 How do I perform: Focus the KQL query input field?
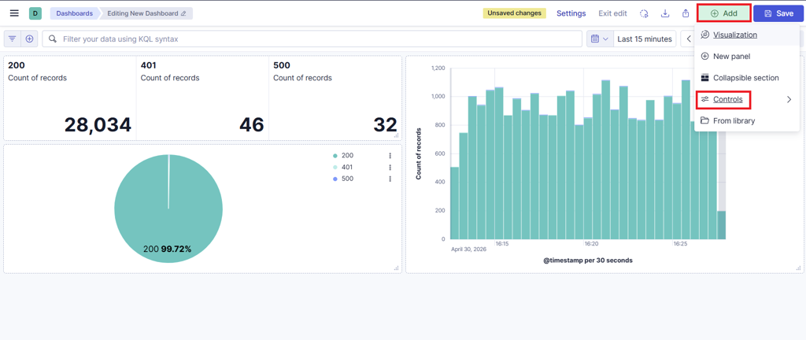tap(312, 39)
